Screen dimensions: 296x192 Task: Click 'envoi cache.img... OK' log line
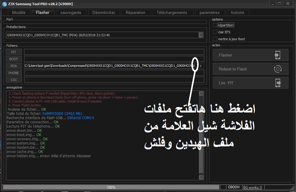25,152
